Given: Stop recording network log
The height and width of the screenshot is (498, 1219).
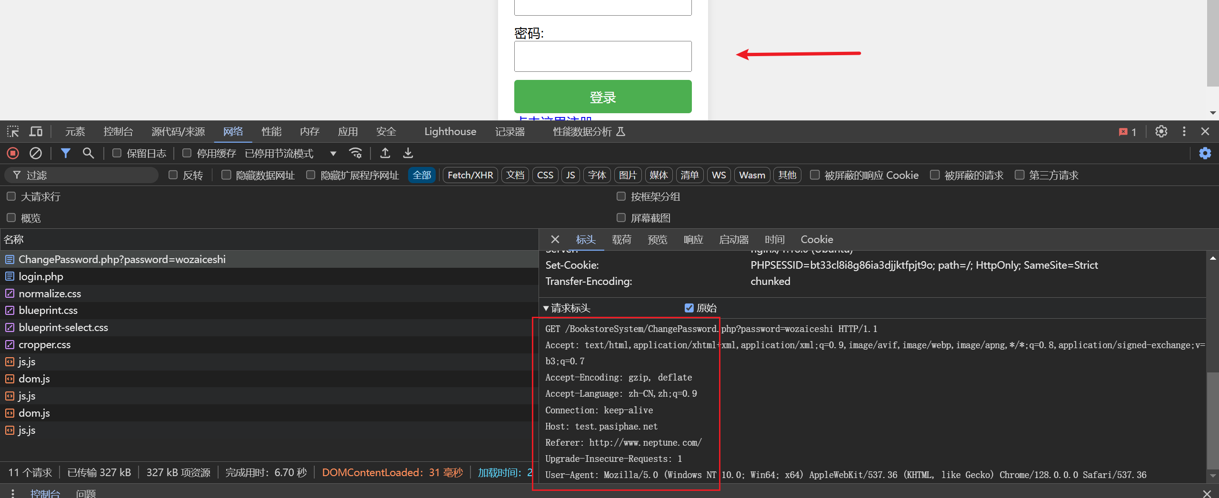Looking at the screenshot, I should pos(13,153).
